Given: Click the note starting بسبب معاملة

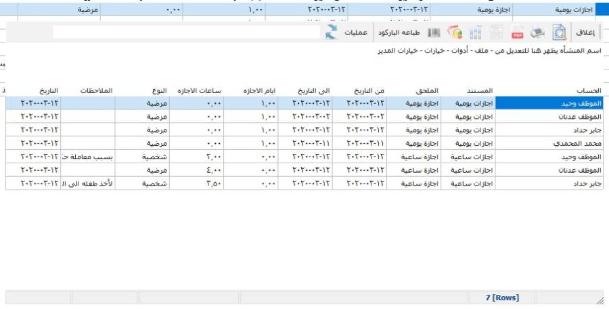Looking at the screenshot, I should click(x=88, y=157).
